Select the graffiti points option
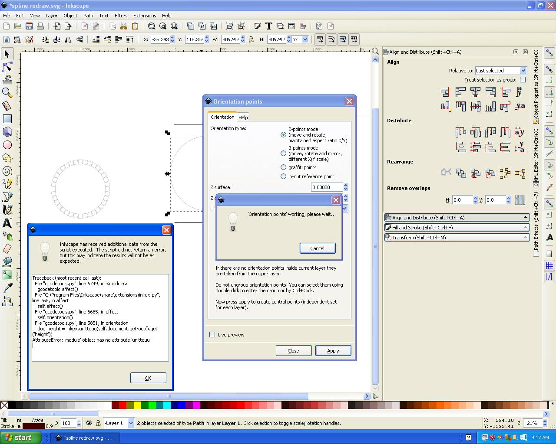This screenshot has width=556, height=444. [x=284, y=167]
